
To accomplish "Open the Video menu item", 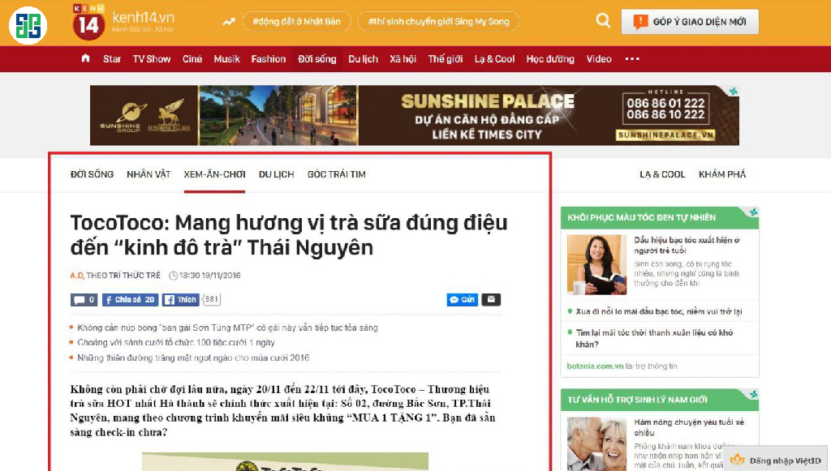I will tap(599, 58).
